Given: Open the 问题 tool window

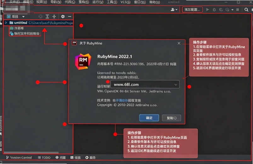Looking at the screenshot, I should (60, 158).
